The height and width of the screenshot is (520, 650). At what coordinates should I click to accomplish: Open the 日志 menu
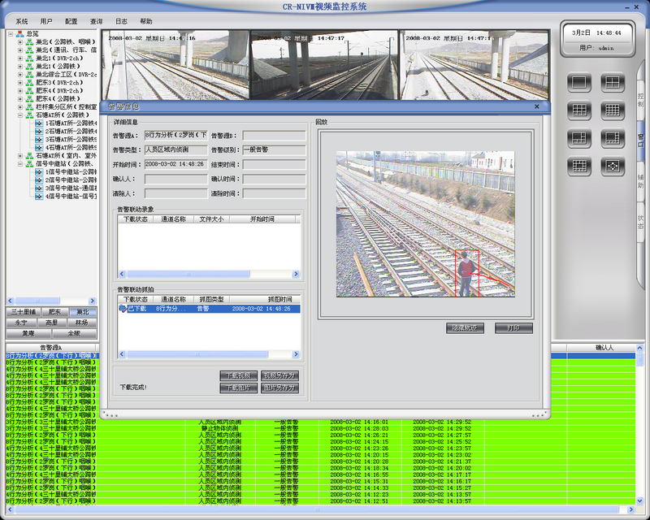(x=121, y=21)
